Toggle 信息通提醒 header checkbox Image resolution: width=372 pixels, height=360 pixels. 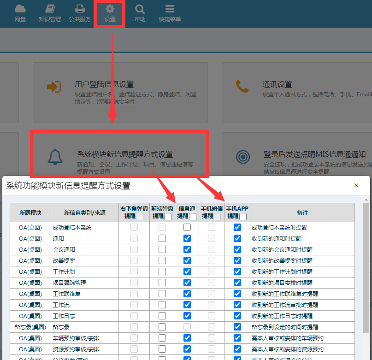click(193, 216)
